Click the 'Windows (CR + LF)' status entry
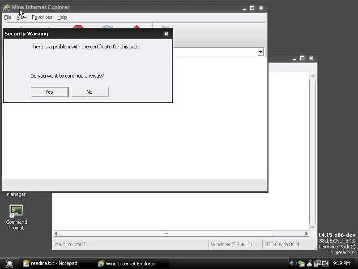This screenshot has height=269, width=358. click(x=231, y=244)
